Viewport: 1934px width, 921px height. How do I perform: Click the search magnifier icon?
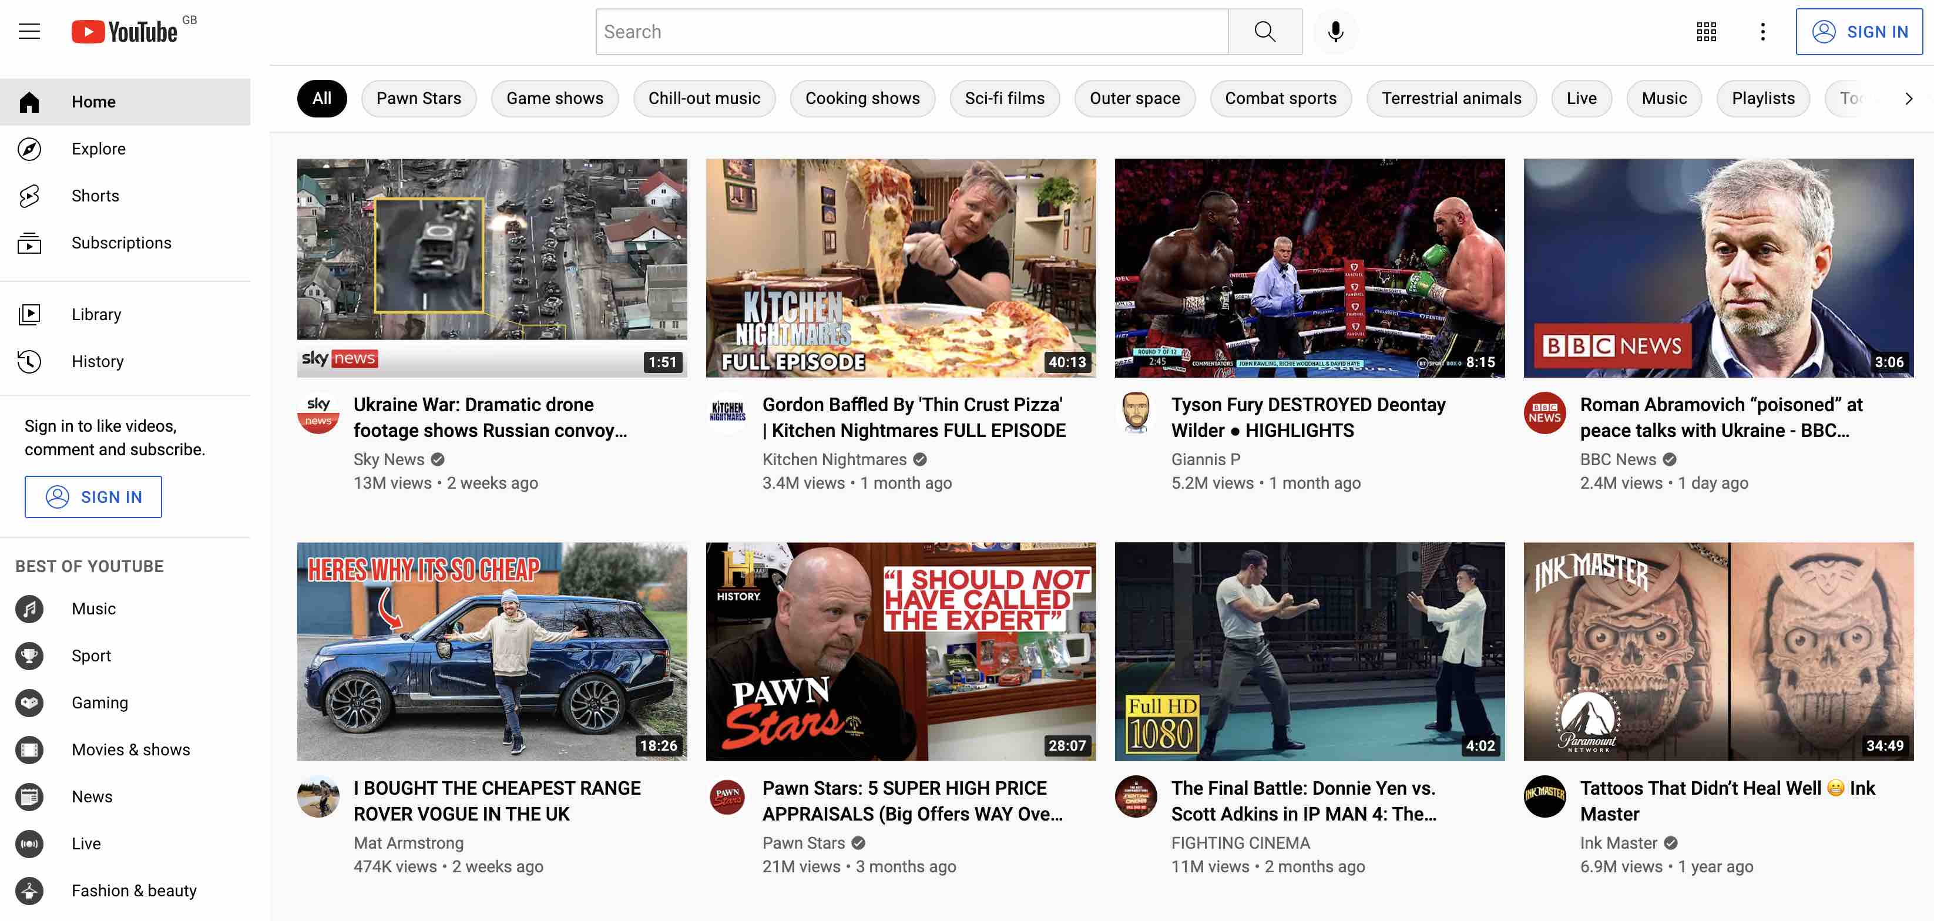[x=1264, y=32]
